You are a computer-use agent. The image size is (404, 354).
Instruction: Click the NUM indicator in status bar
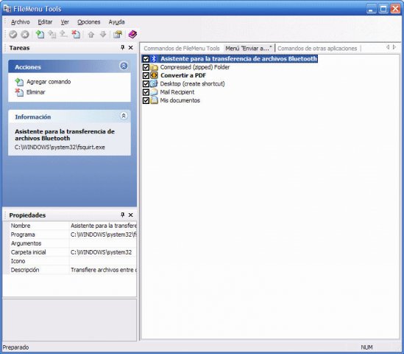366,347
